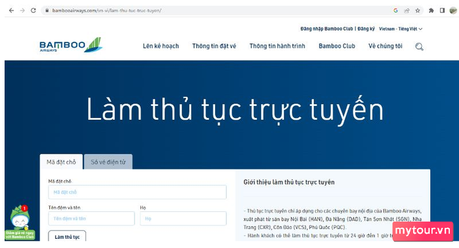Click the padlock site security icon

[x=47, y=10]
